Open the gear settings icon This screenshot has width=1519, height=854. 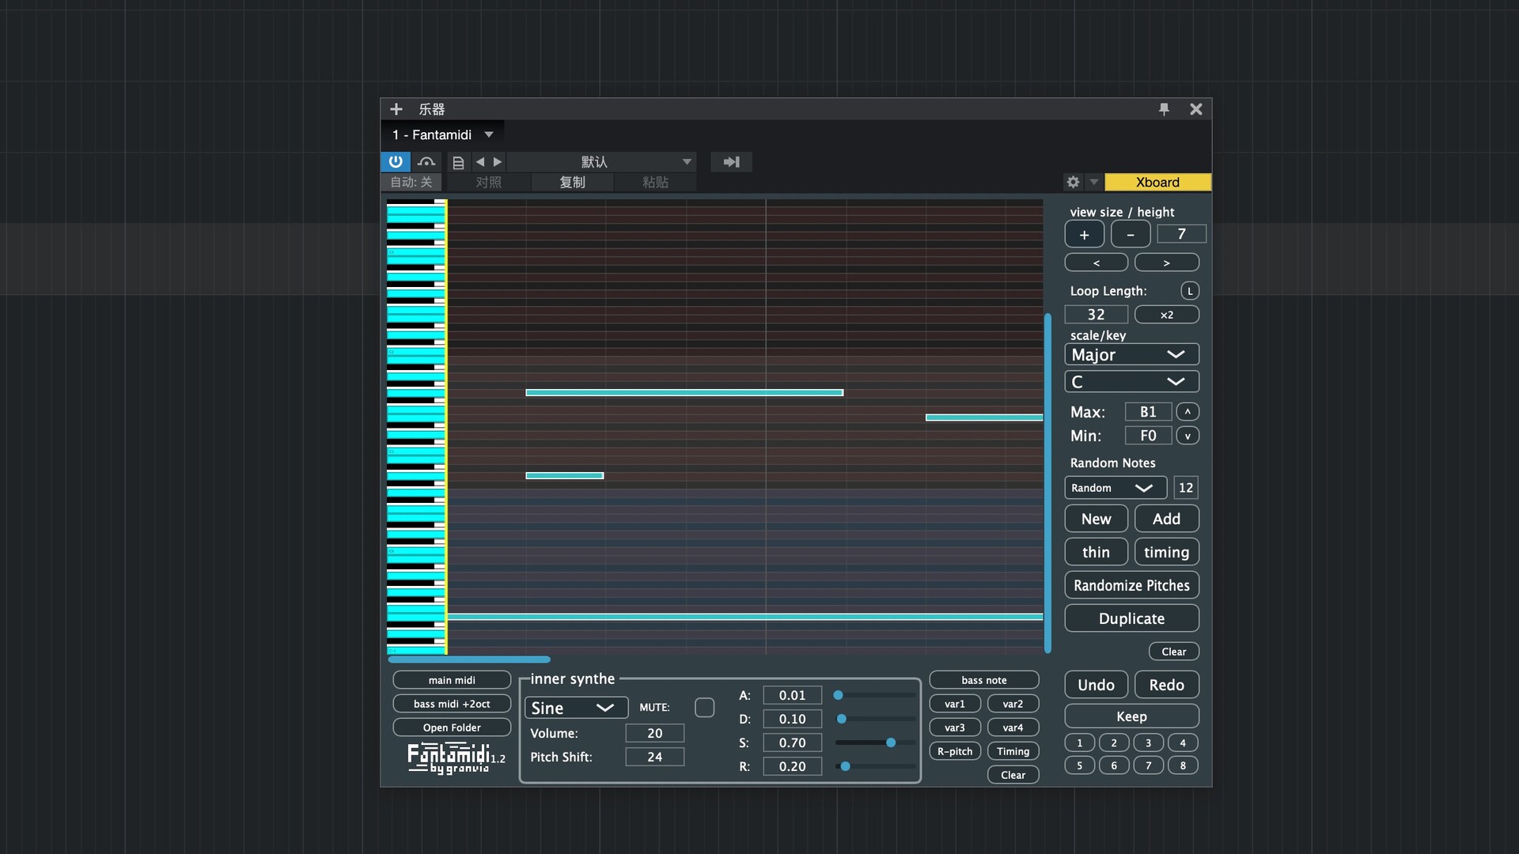[1073, 182]
